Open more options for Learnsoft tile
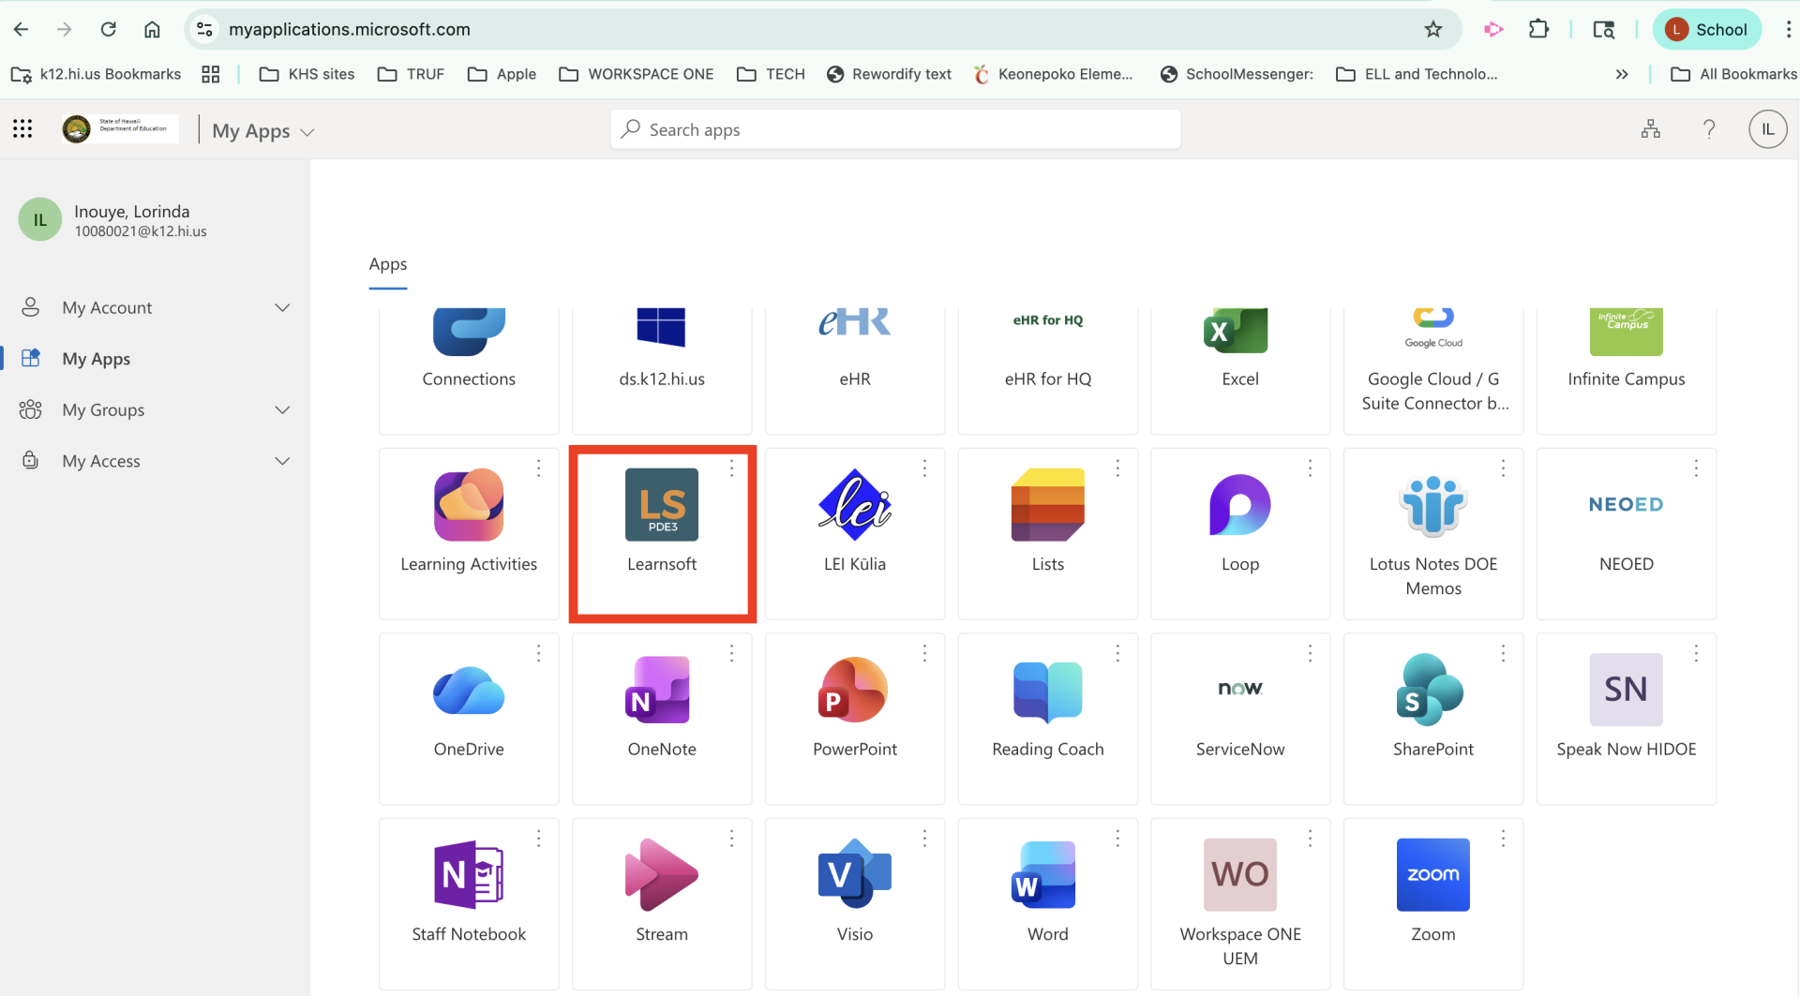This screenshot has width=1800, height=996. click(x=732, y=468)
